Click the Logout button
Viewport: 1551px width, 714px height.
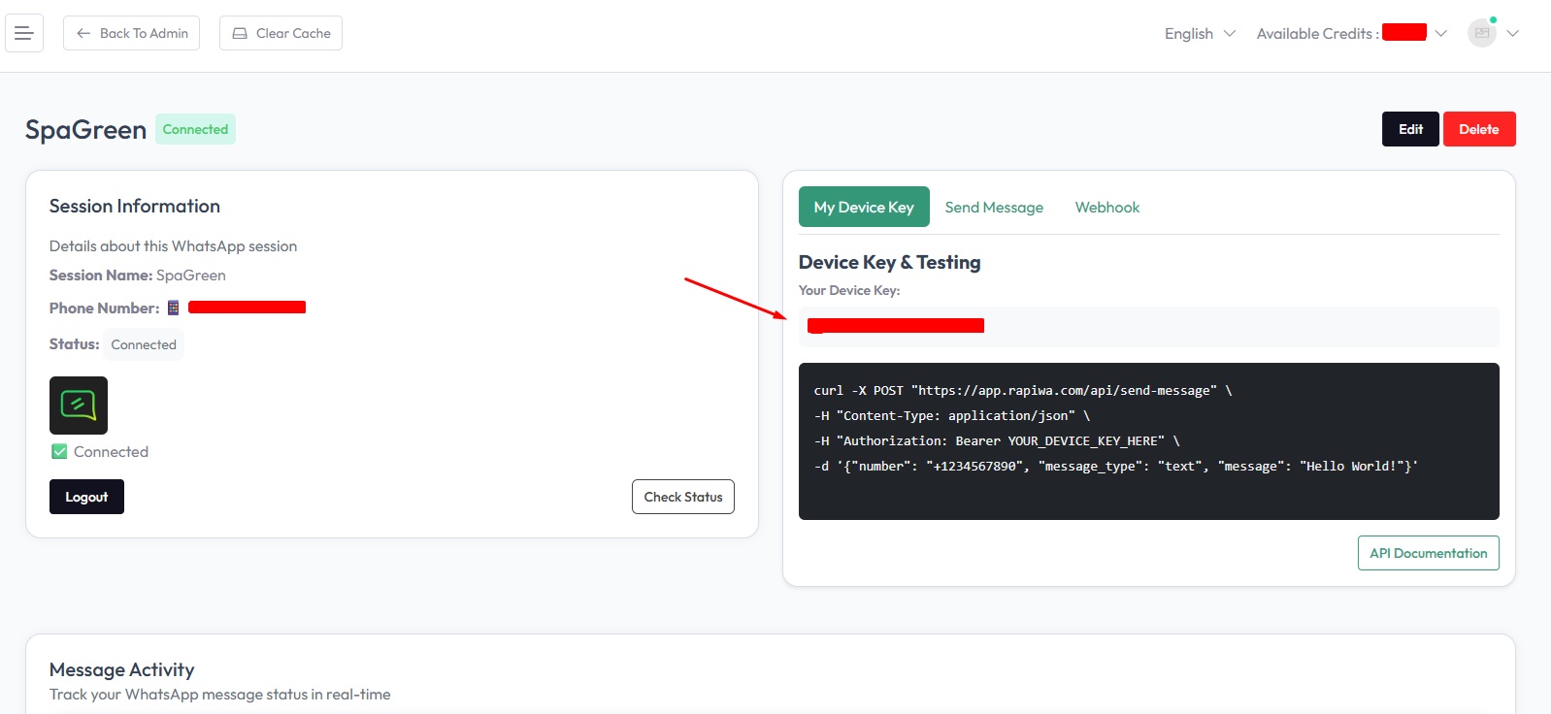[x=86, y=497]
